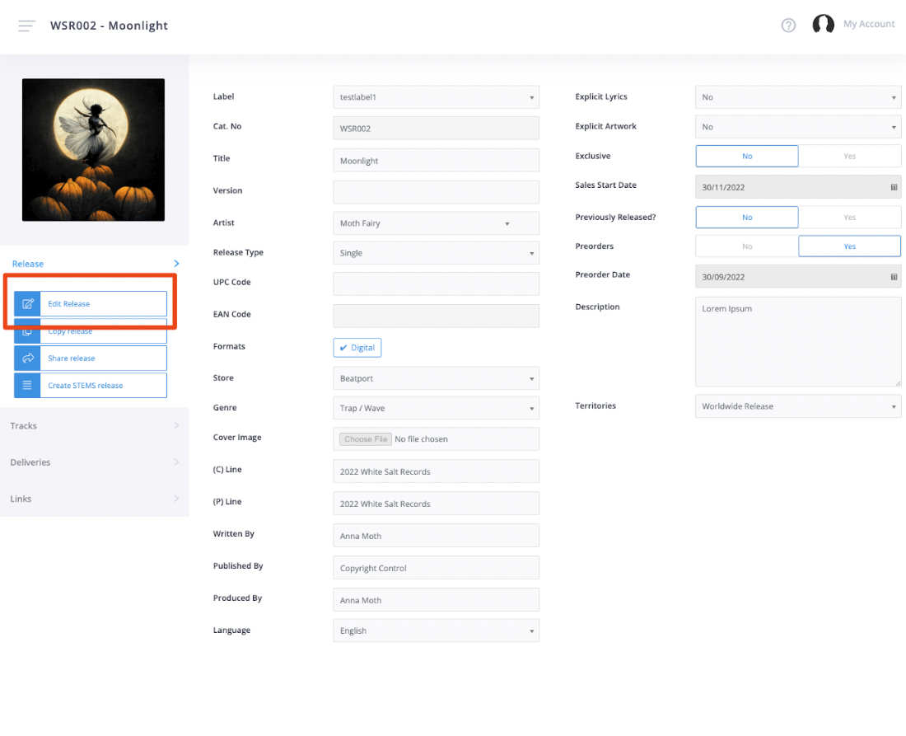Viewport: 906px width, 736px height.
Task: Click the Preorder Date field 30/09/2022
Action: (x=798, y=276)
